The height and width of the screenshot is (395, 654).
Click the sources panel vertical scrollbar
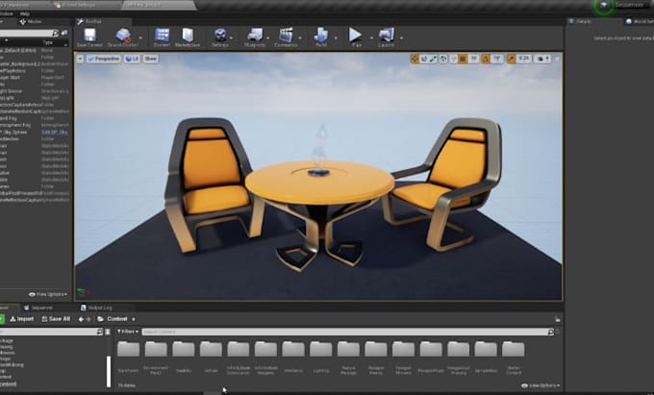click(109, 370)
